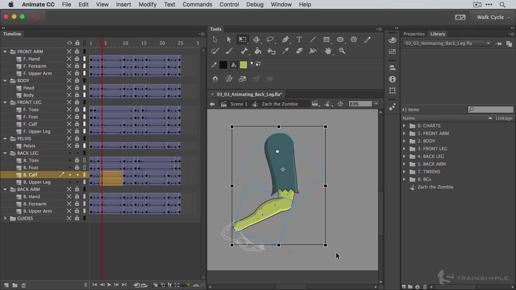This screenshot has width=516, height=290.
Task: Toggle visibility of F. Hand layer
Action: 69,59
